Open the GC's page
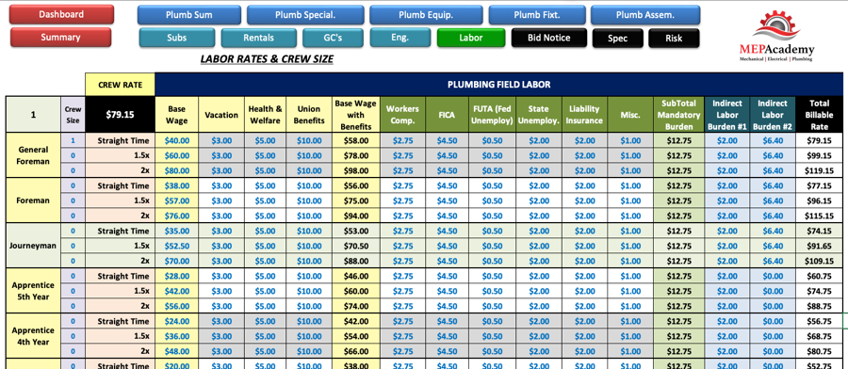This screenshot has height=369, width=848. pos(333,38)
